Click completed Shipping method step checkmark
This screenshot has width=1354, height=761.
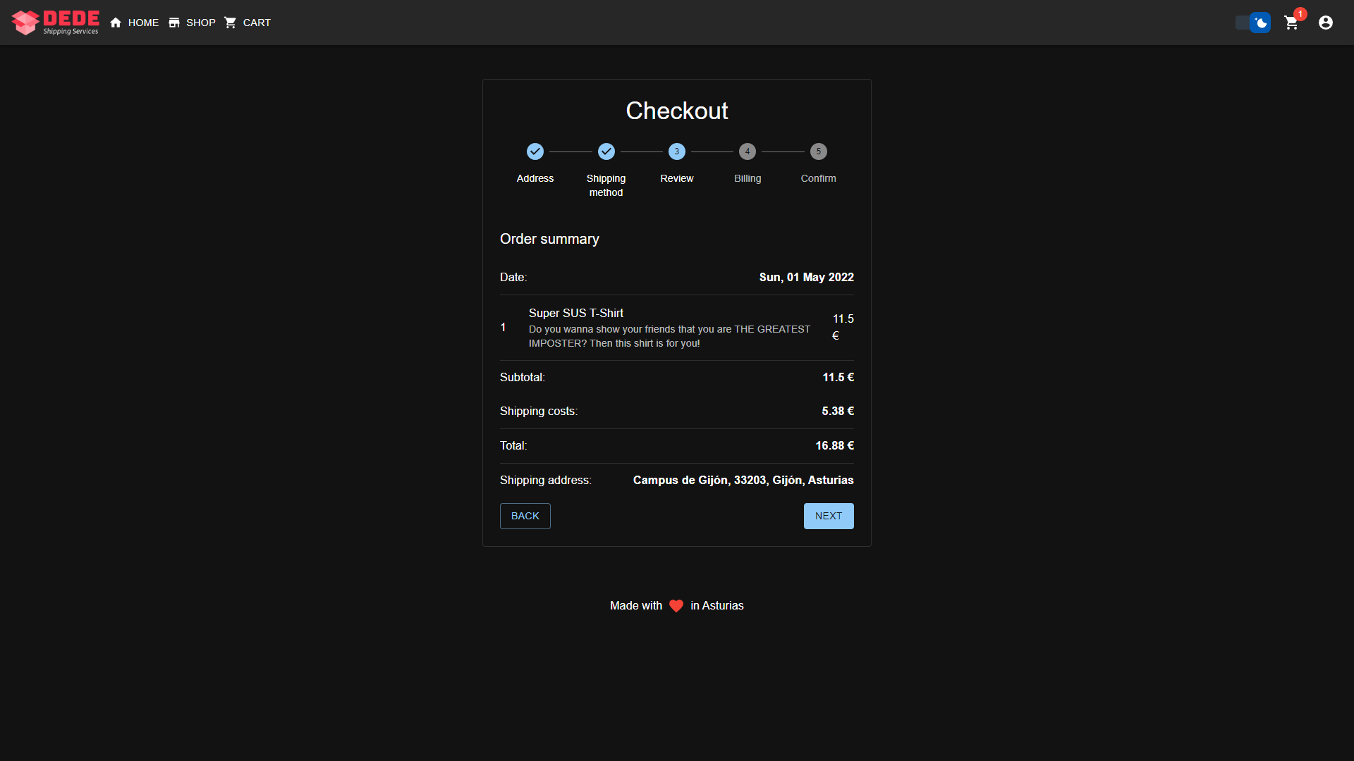pos(606,151)
